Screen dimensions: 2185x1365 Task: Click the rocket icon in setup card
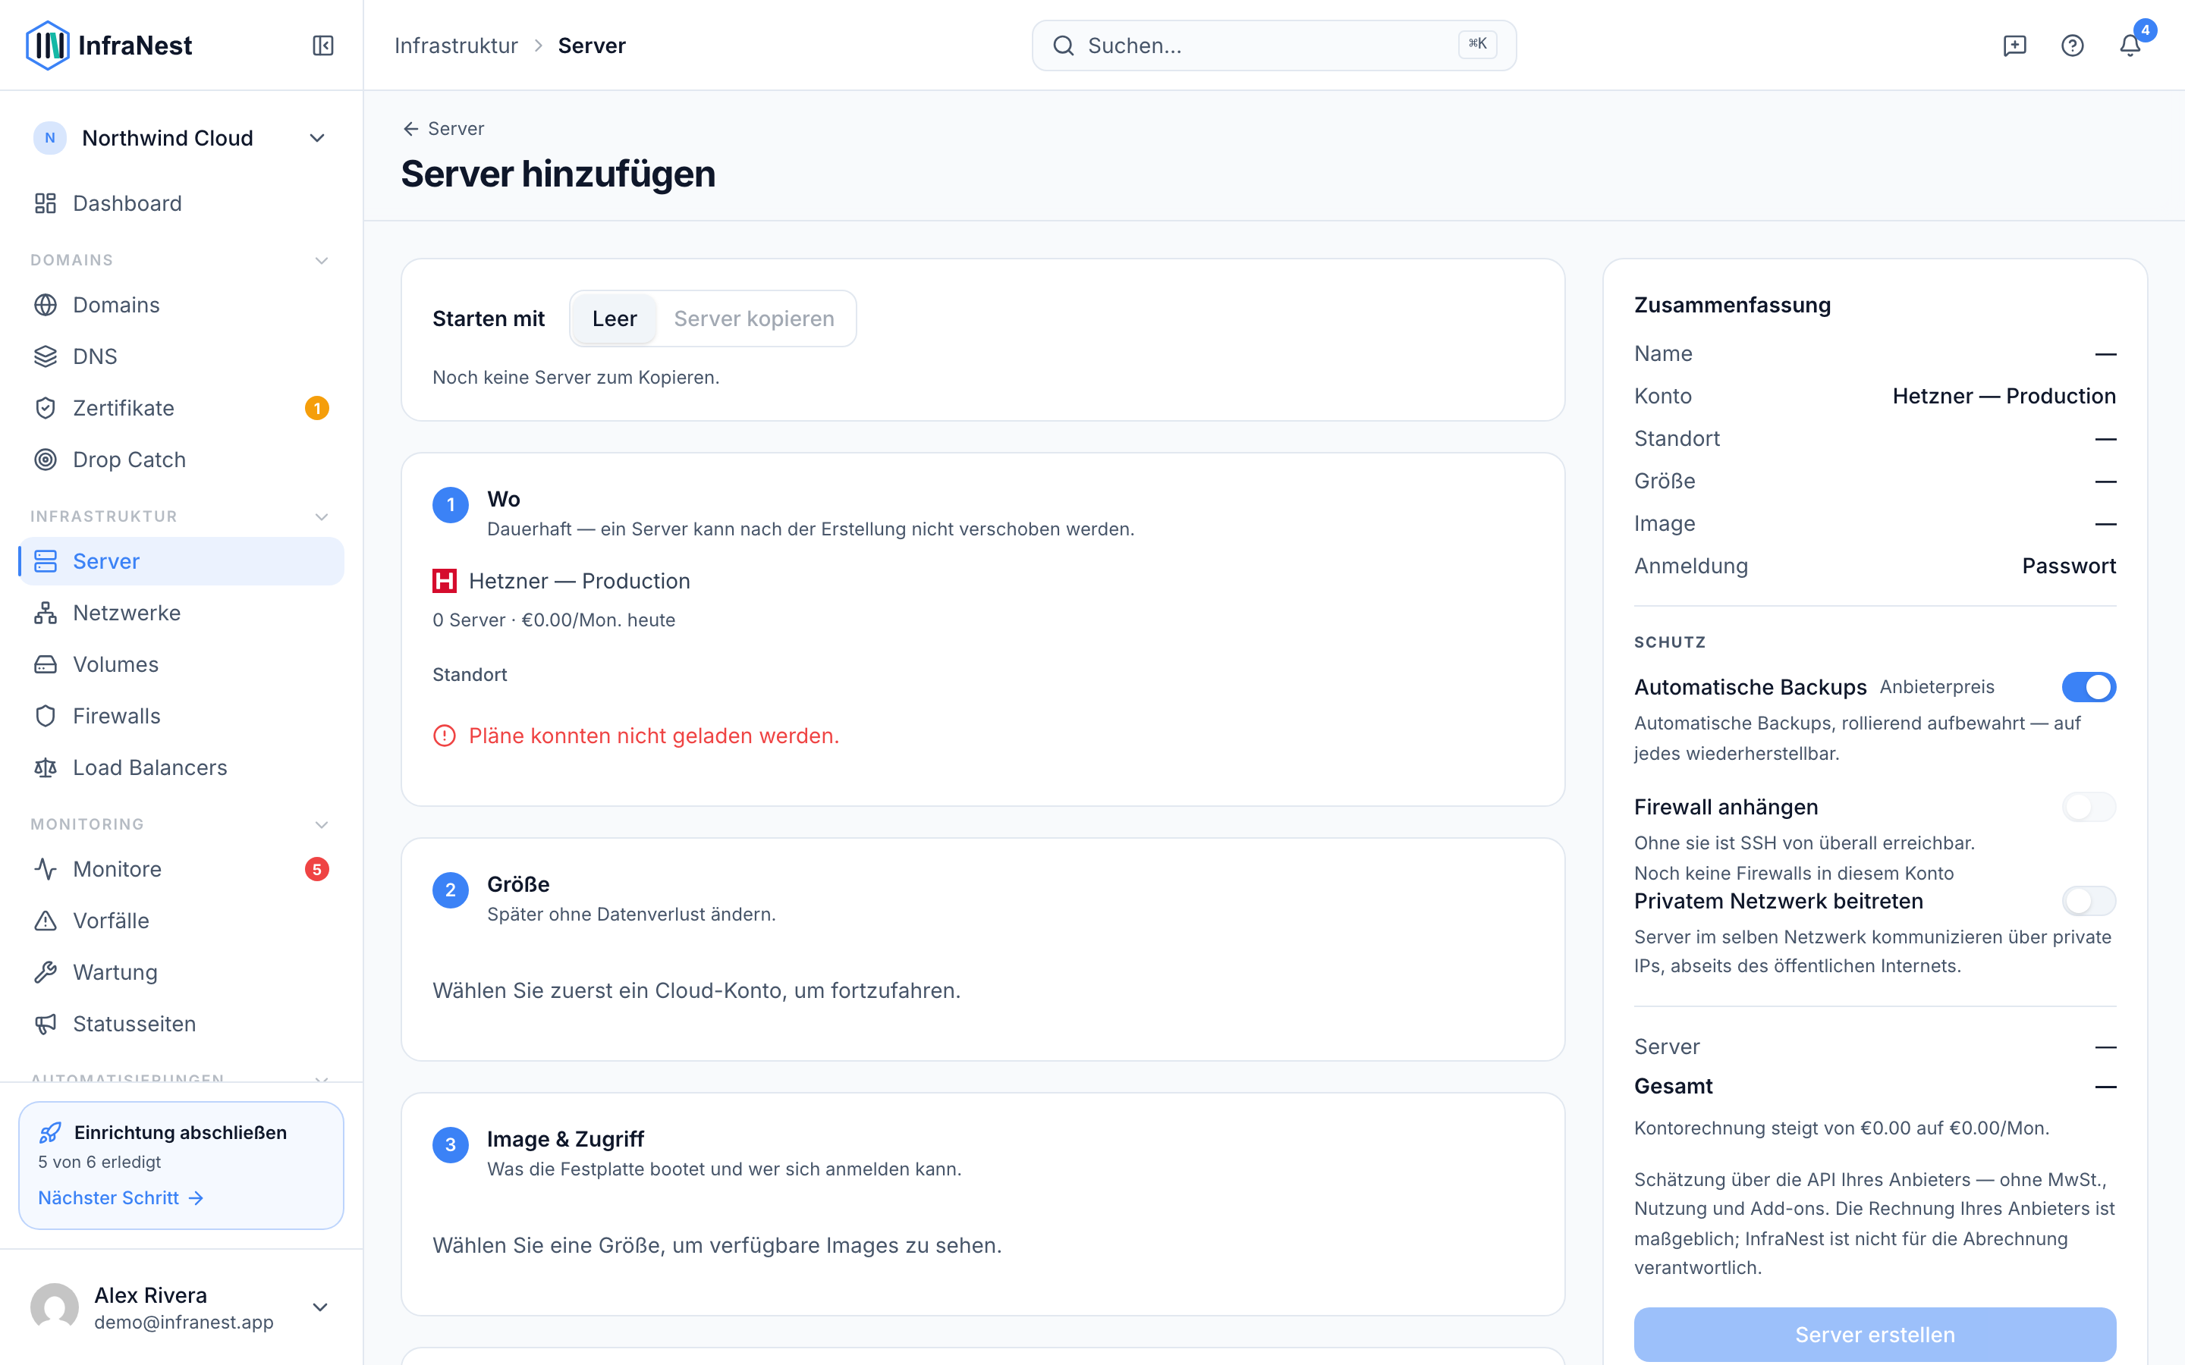click(x=51, y=1132)
